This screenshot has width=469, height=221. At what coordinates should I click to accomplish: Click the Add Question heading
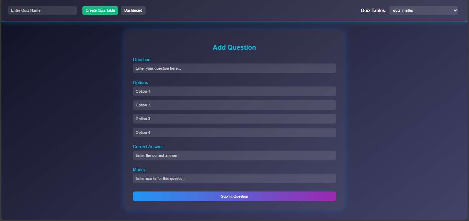(x=235, y=47)
